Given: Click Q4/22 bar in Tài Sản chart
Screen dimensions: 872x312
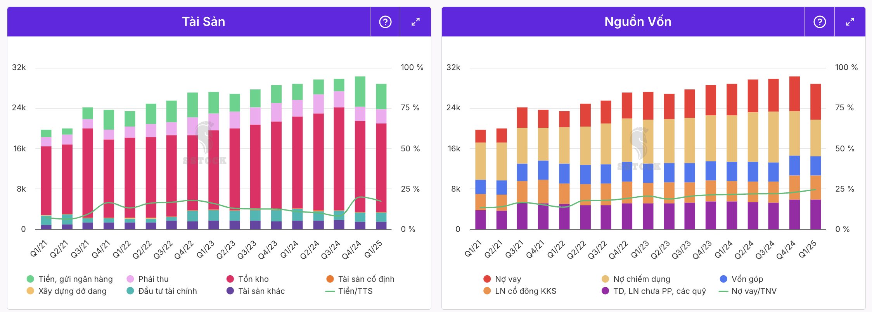Looking at the screenshot, I should [192, 161].
